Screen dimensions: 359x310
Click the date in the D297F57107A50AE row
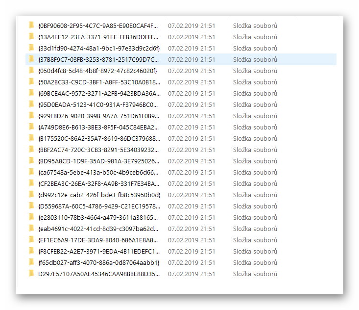click(x=191, y=274)
